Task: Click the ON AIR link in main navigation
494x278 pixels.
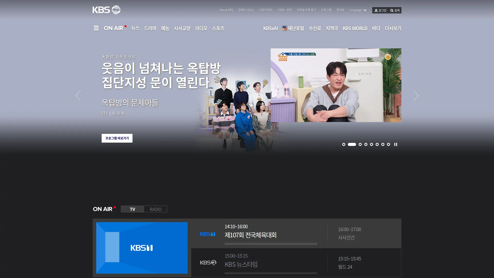Action: (115, 28)
